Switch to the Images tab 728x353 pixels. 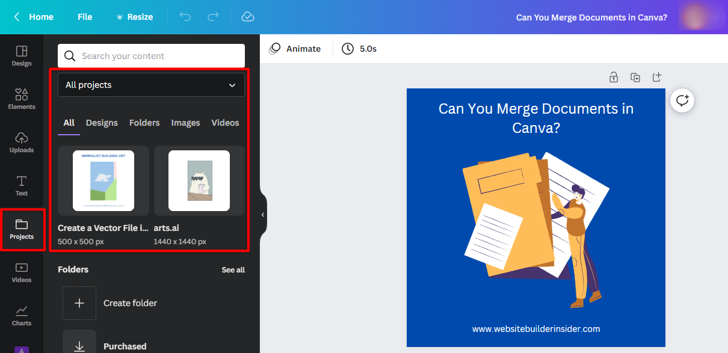[185, 123]
